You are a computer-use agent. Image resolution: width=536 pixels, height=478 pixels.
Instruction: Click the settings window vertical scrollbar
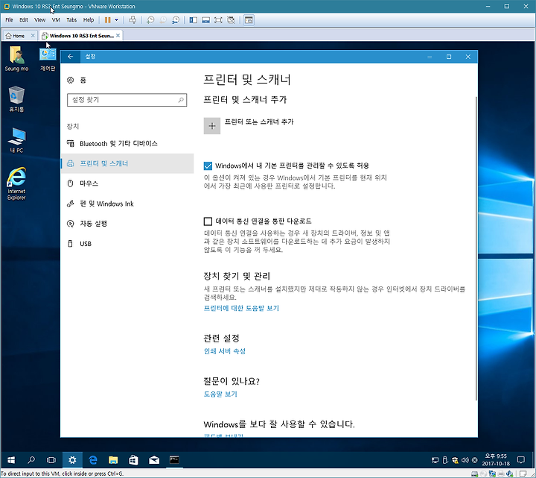476,248
